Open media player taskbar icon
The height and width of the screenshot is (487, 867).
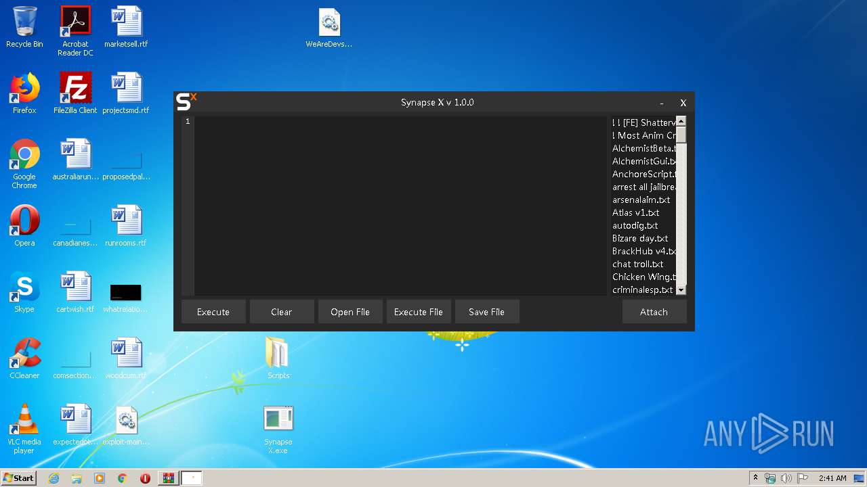coord(100,478)
